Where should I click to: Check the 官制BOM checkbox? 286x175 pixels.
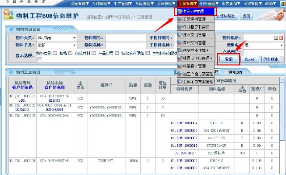[x=226, y=72]
